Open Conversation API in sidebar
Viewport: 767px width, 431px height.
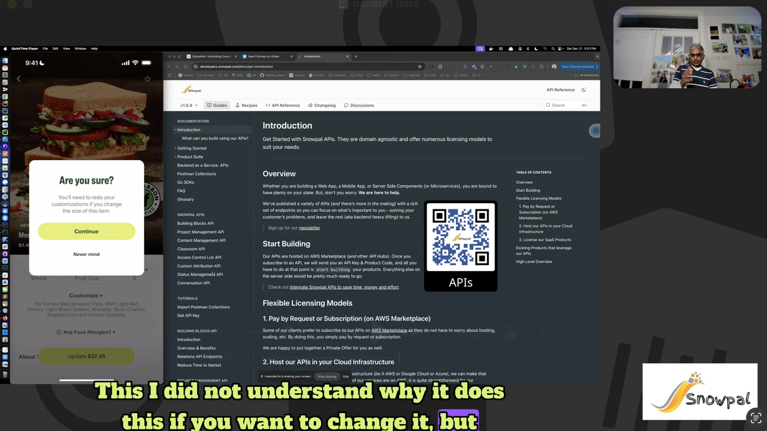tap(193, 283)
